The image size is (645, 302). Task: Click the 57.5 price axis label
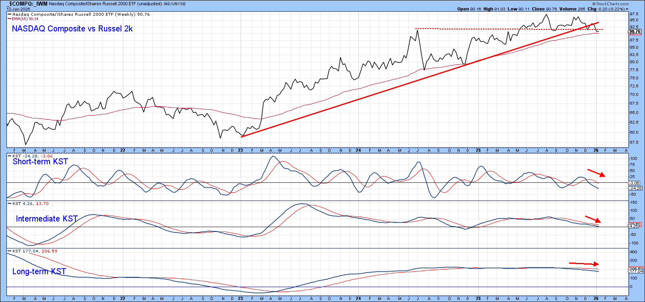(634, 142)
